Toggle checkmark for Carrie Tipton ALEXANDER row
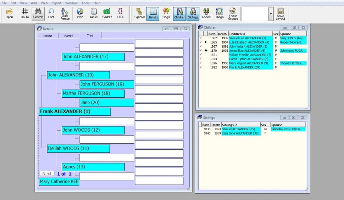This screenshot has width=344, height=200. [x=201, y=59]
